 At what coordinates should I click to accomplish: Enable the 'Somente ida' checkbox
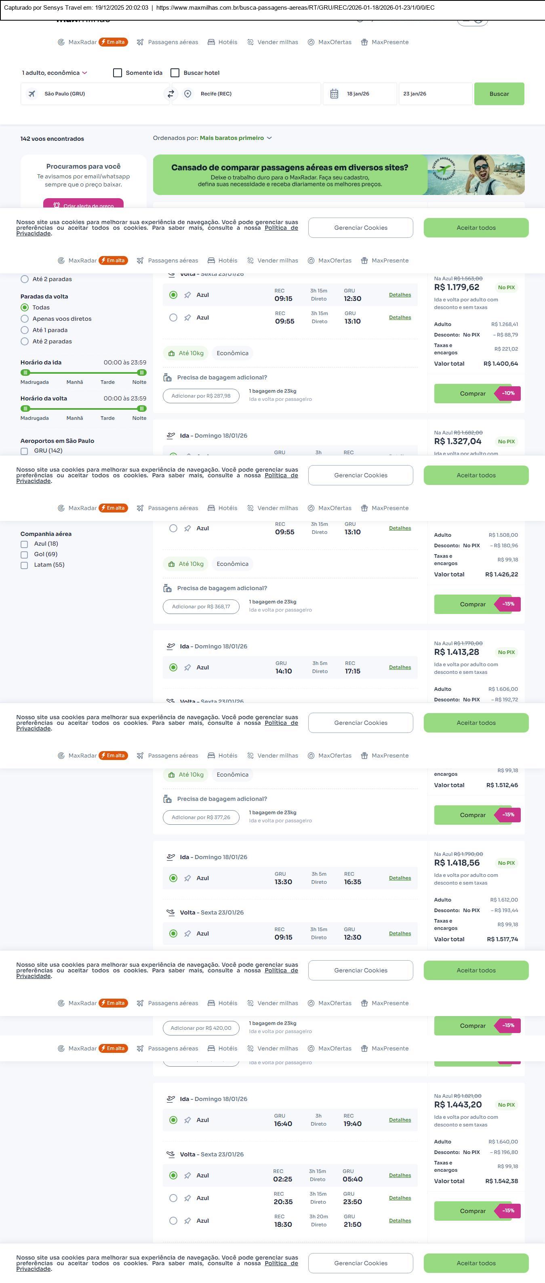click(118, 73)
